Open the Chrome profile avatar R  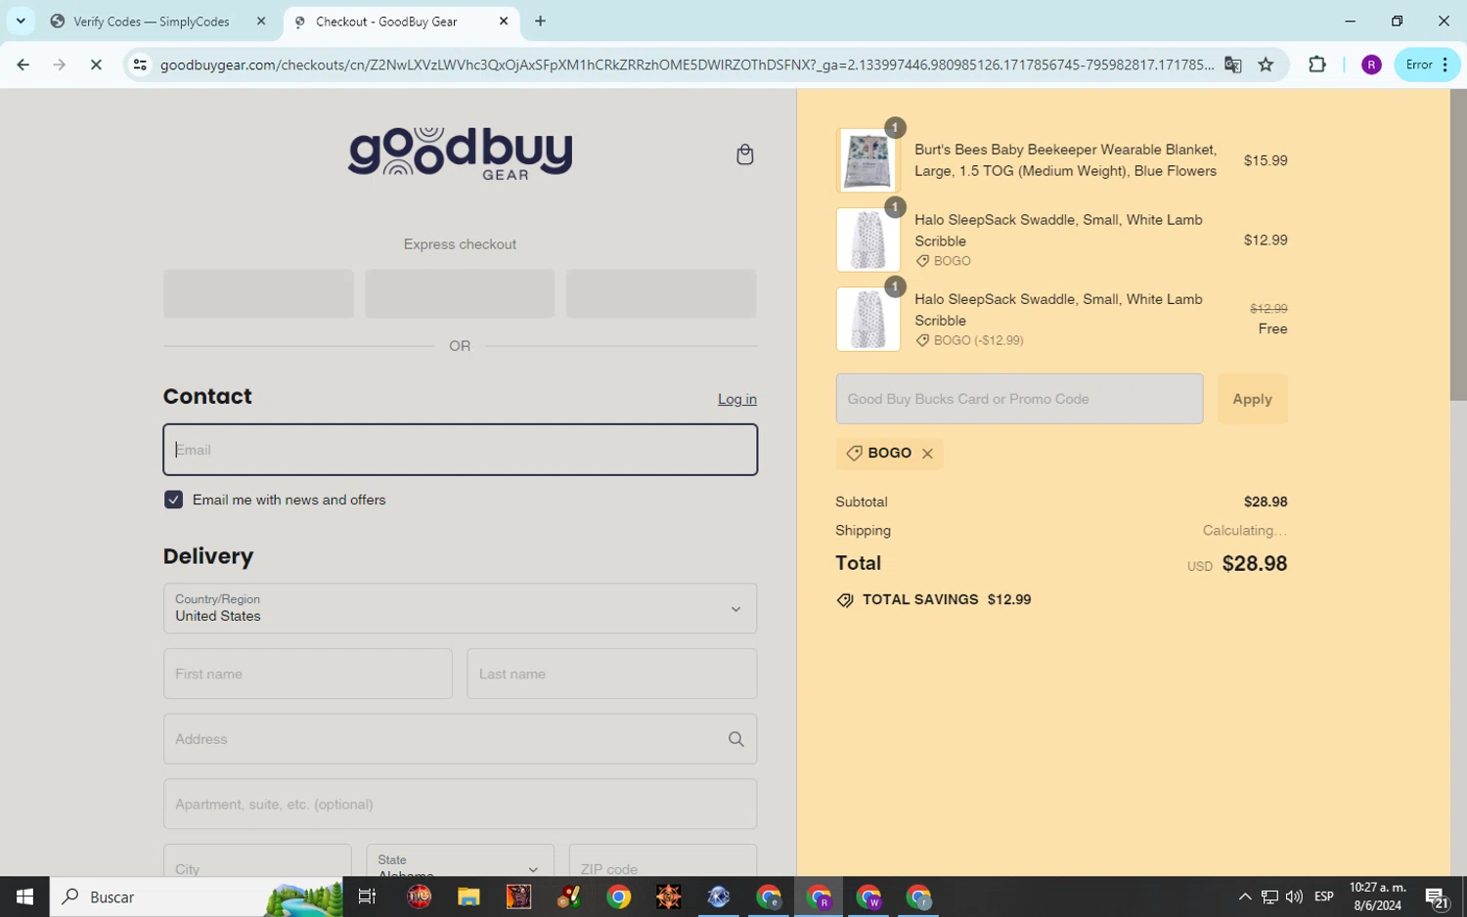pos(1371,65)
